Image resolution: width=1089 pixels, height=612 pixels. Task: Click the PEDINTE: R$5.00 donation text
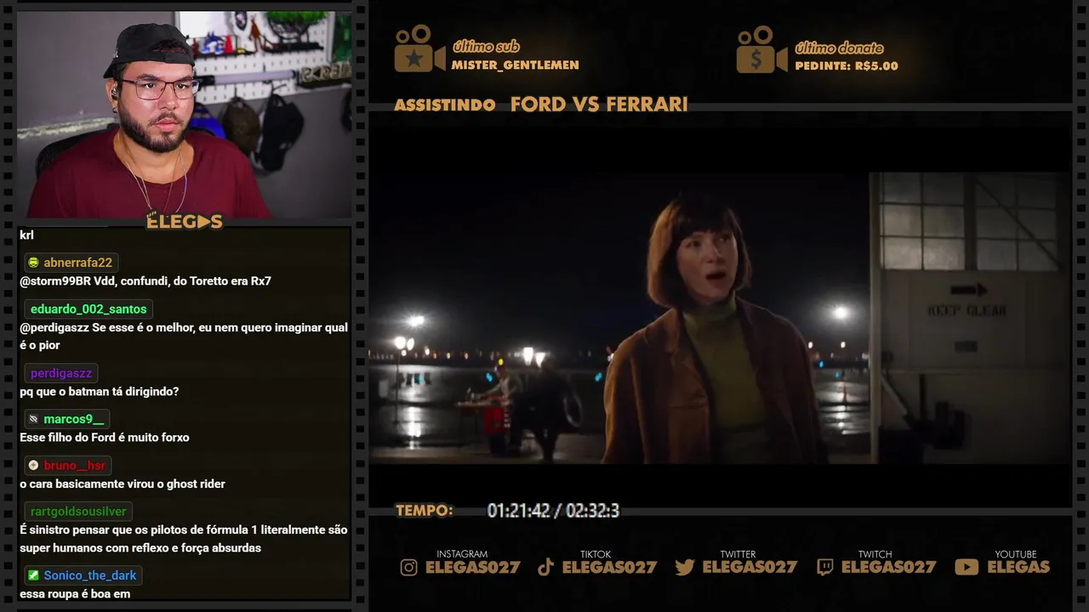pos(847,65)
